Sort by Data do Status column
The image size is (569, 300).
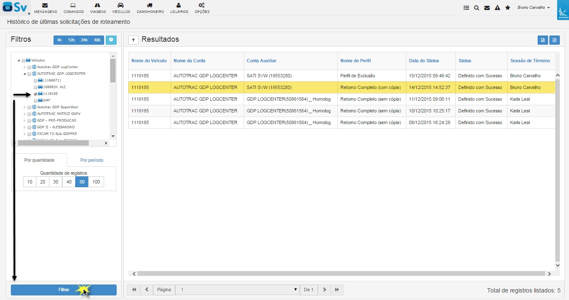click(424, 61)
